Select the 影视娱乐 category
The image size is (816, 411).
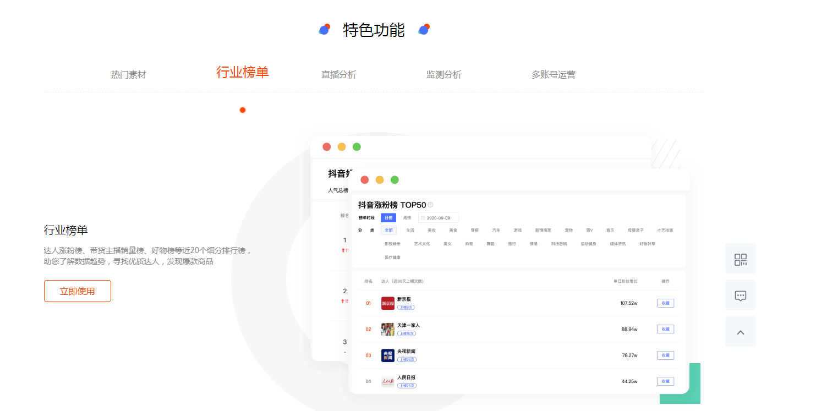click(x=393, y=244)
